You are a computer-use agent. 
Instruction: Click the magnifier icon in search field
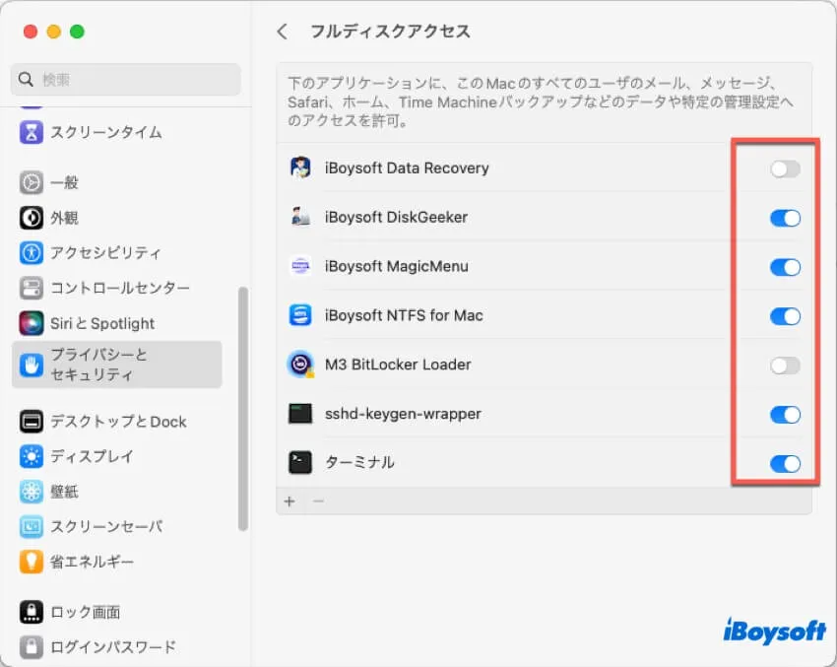pos(26,80)
